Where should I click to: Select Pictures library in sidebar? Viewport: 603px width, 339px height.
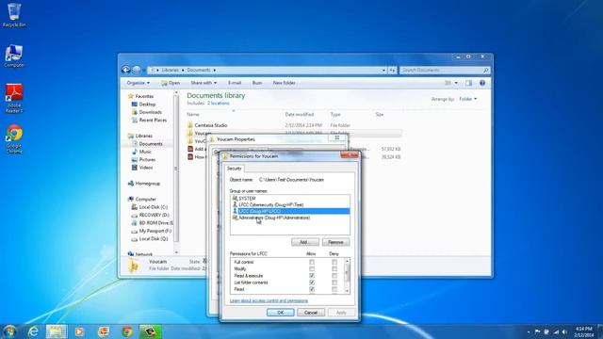click(143, 159)
